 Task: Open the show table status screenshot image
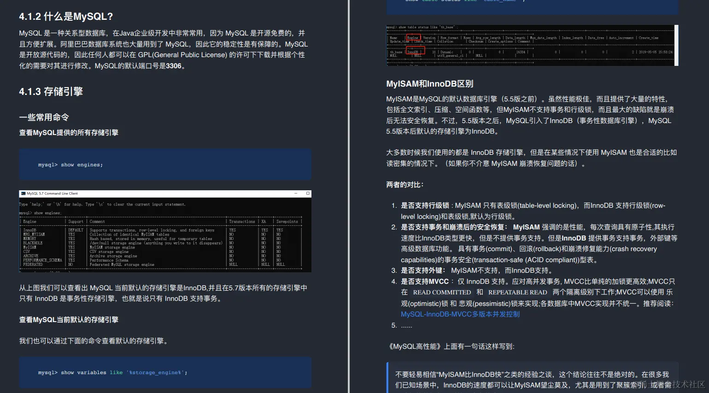point(532,45)
